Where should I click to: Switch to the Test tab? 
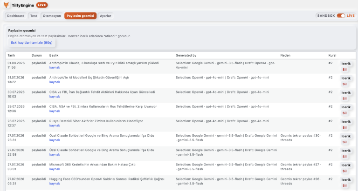(34, 16)
